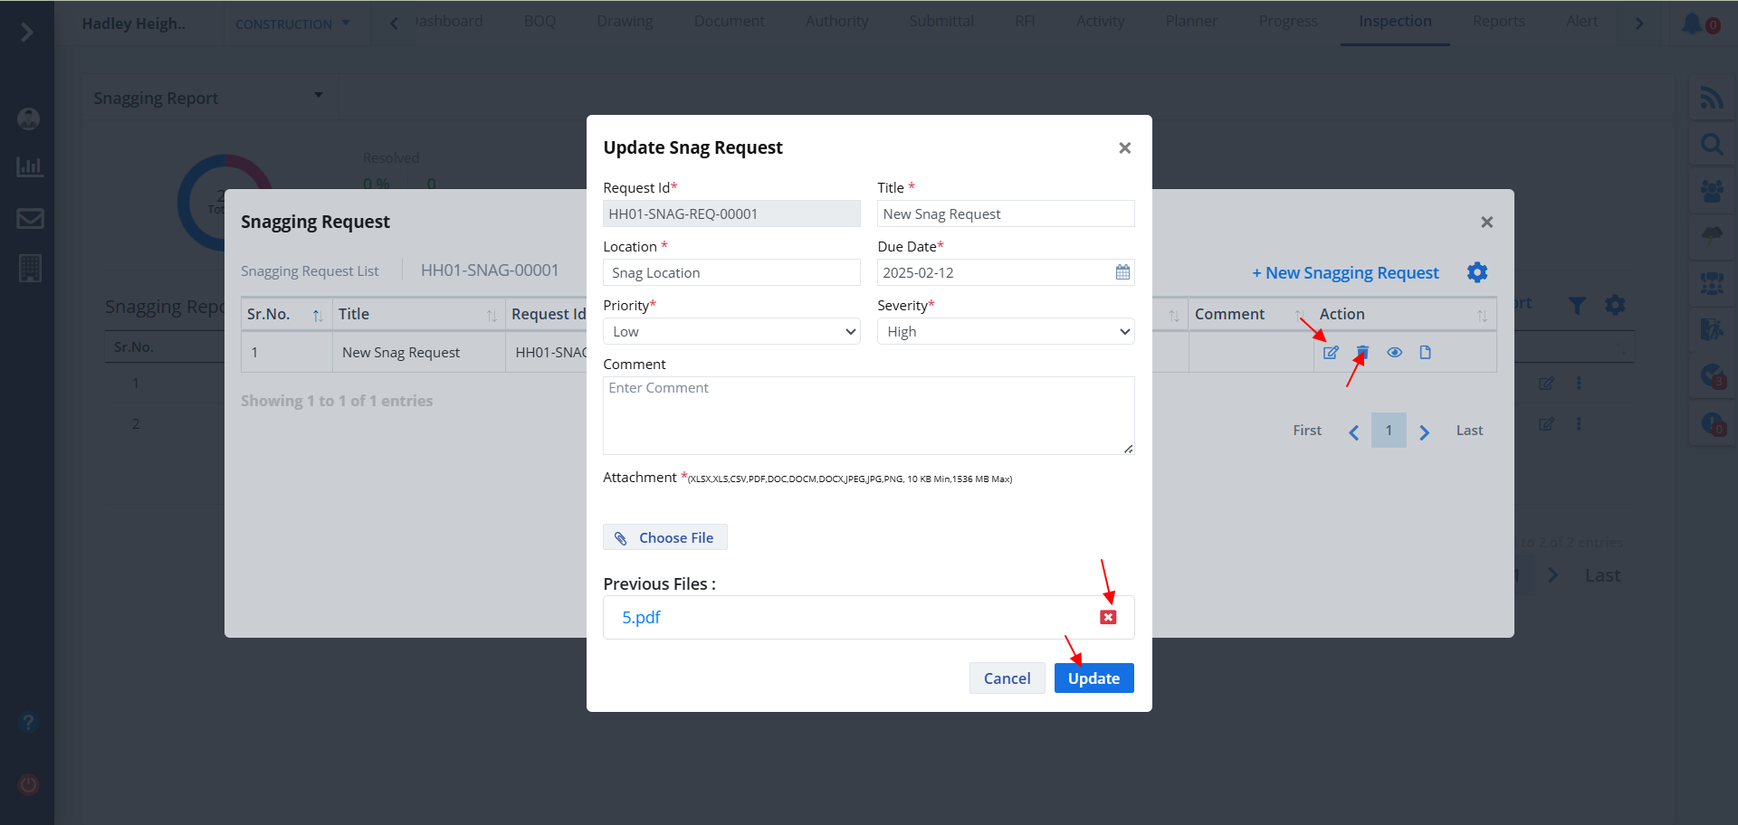
Task: Click the document icon in Action column
Action: coord(1425,353)
